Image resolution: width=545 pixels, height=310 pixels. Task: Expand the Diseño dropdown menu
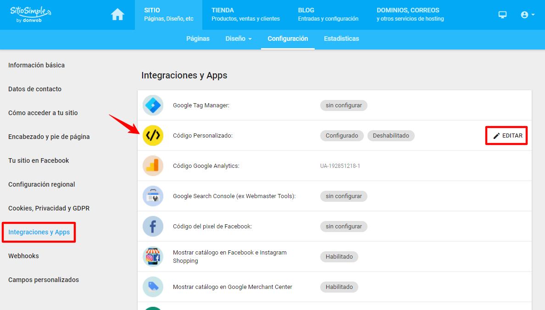239,39
